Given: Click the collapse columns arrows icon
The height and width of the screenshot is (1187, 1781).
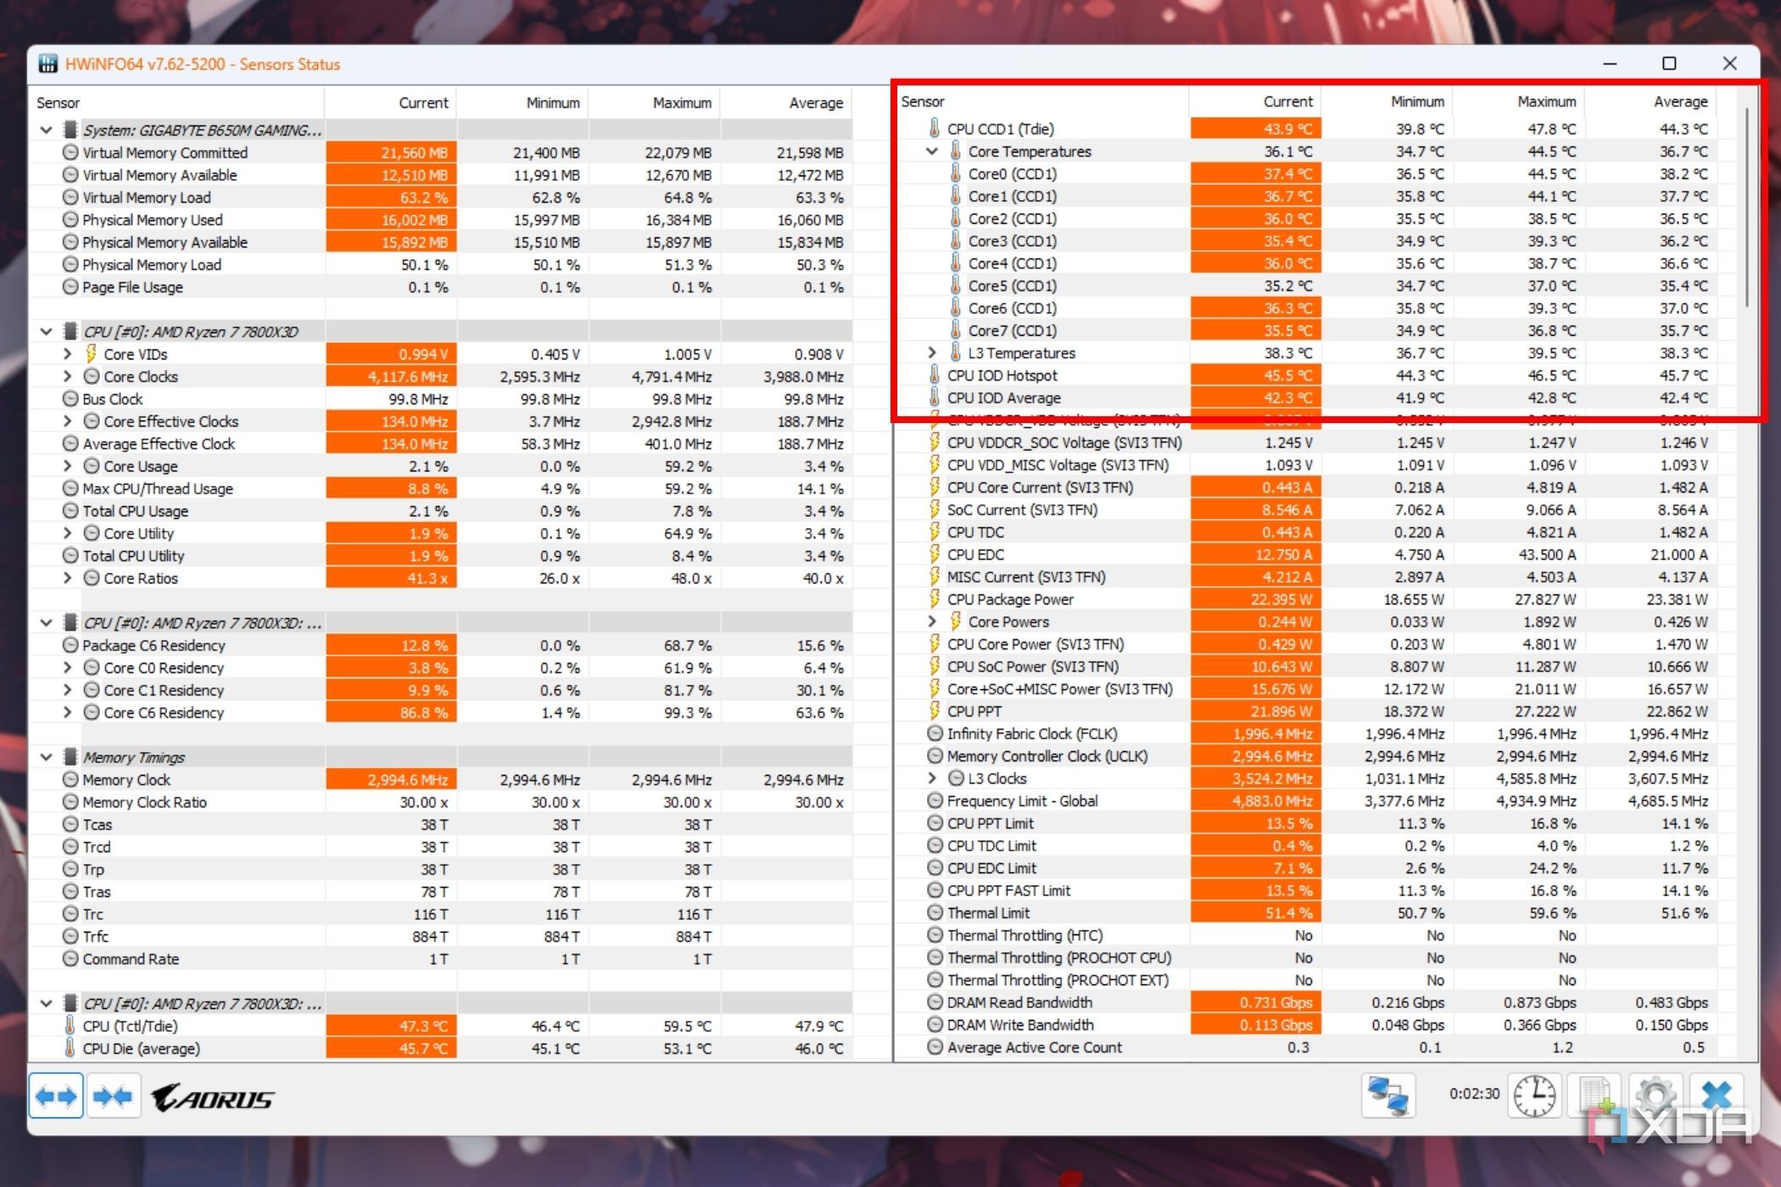Looking at the screenshot, I should (x=114, y=1095).
